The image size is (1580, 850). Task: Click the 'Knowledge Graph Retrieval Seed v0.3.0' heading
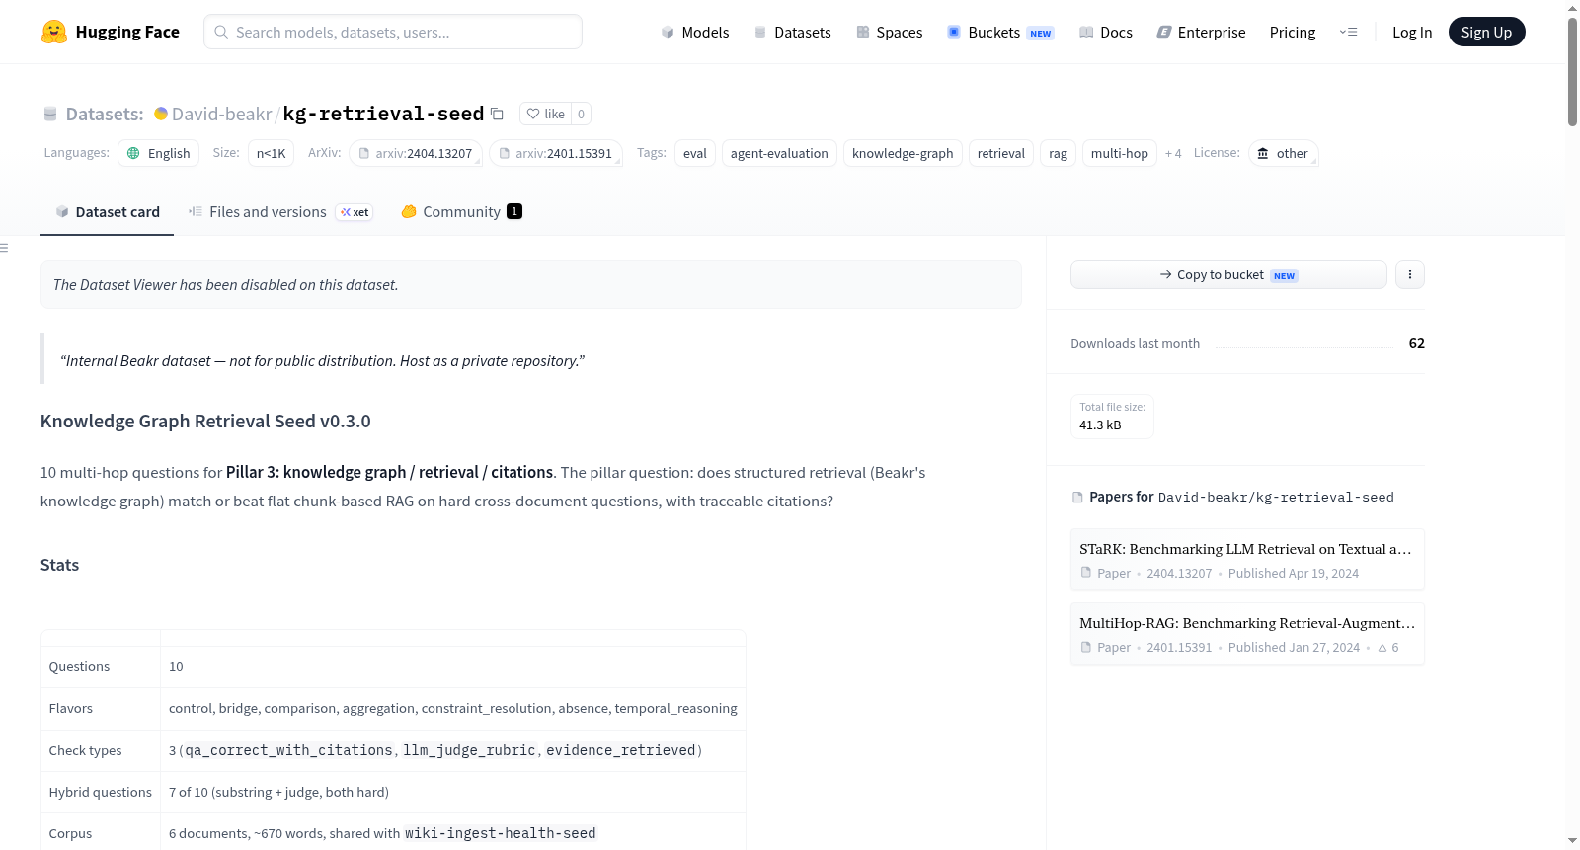point(205,421)
